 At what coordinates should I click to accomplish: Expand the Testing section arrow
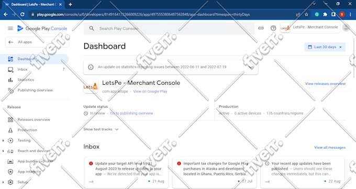[x=3, y=140]
